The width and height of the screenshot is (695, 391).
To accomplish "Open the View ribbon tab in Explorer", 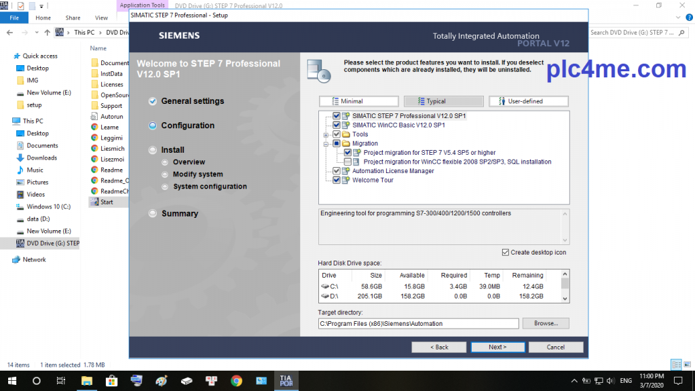I will (x=101, y=18).
